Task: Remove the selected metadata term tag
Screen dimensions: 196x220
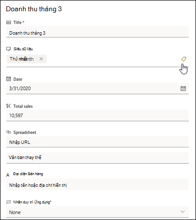Action: pos(41,59)
